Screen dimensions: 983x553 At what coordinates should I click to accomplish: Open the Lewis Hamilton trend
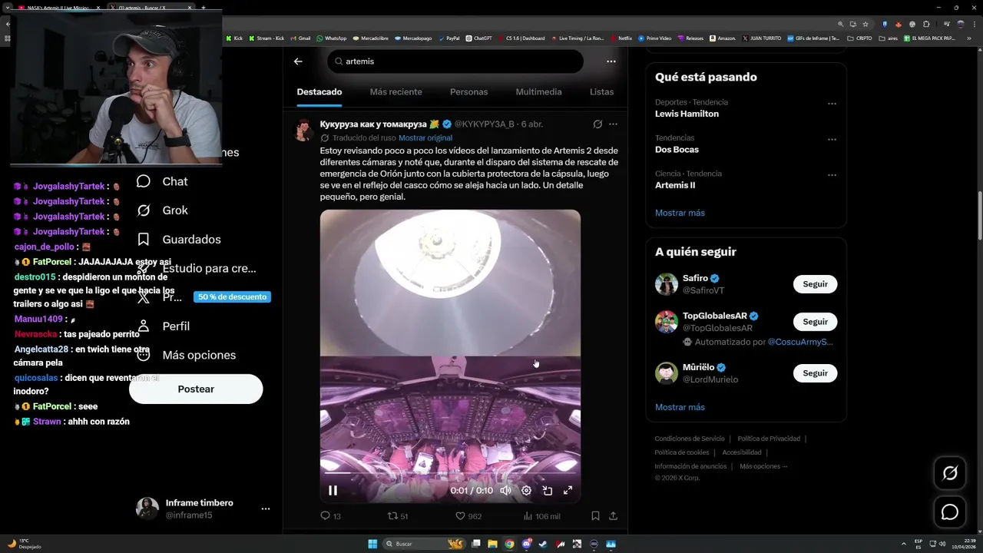687,114
